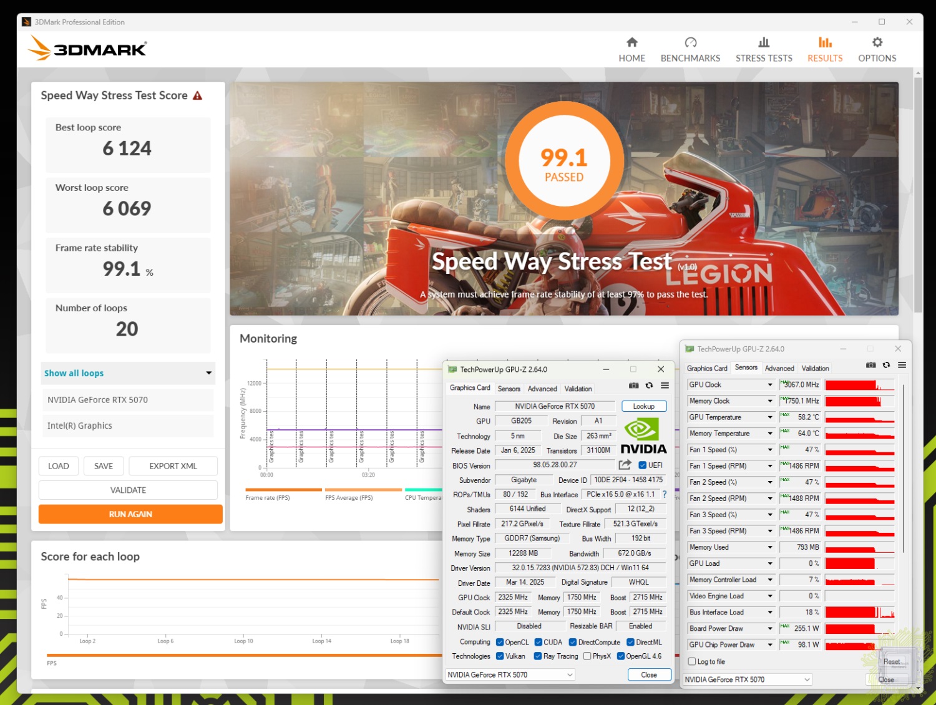Toggle the Vulkan checkbox

(500, 656)
